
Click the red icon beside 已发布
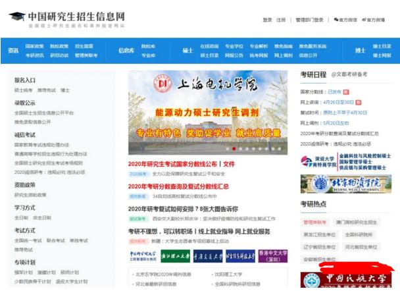pyautogui.click(x=346, y=92)
